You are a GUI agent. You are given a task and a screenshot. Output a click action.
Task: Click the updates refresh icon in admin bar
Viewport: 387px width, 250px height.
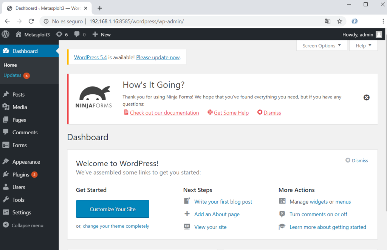[x=59, y=34]
